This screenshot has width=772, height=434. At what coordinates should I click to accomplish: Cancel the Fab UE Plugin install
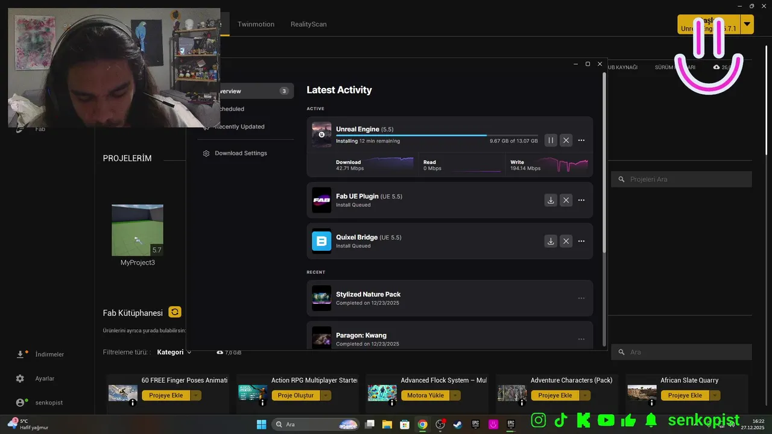[x=566, y=200]
